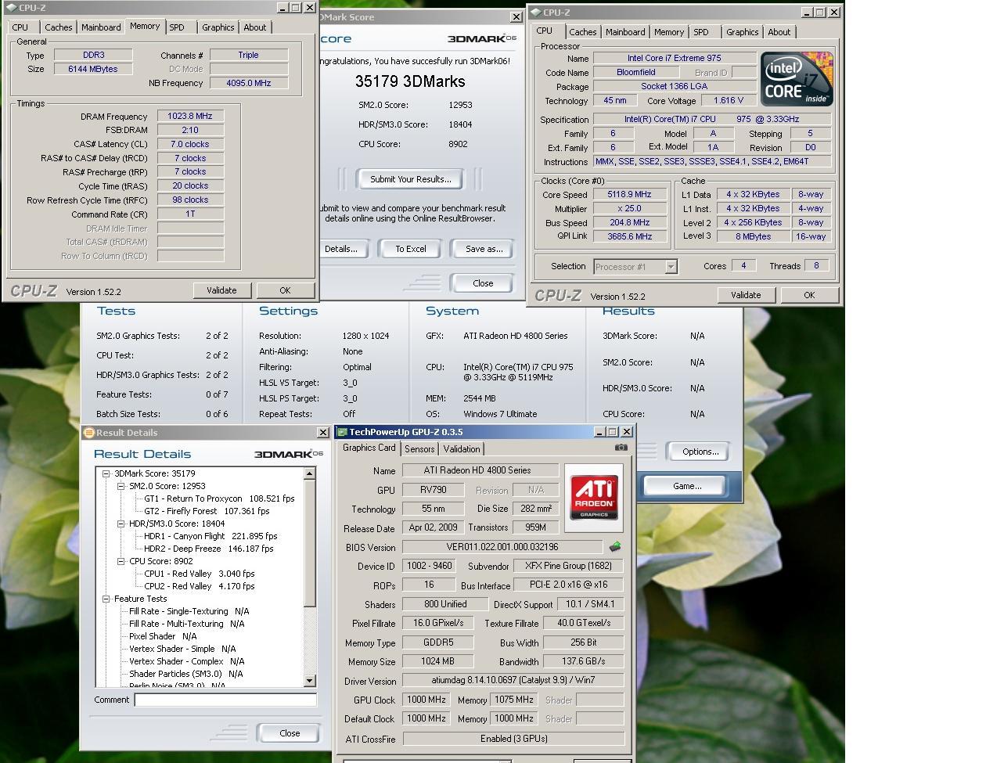Select GT1 - Return To Proxycon row
The image size is (986, 763).
click(219, 498)
